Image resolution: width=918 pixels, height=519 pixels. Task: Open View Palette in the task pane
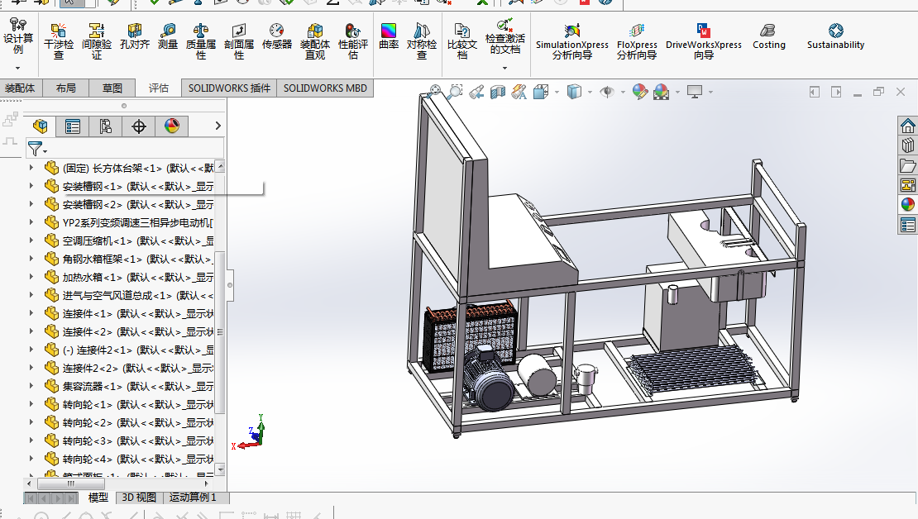(x=907, y=185)
